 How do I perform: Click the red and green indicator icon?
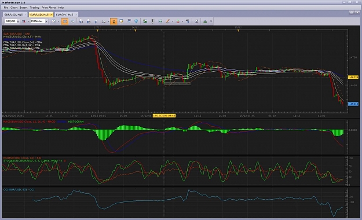click(x=178, y=21)
